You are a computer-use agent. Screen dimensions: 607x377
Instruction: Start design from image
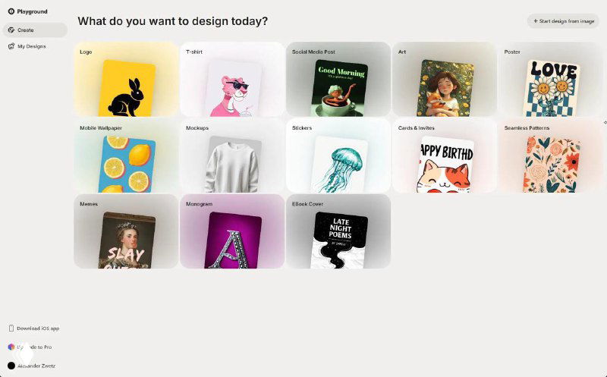[563, 21]
